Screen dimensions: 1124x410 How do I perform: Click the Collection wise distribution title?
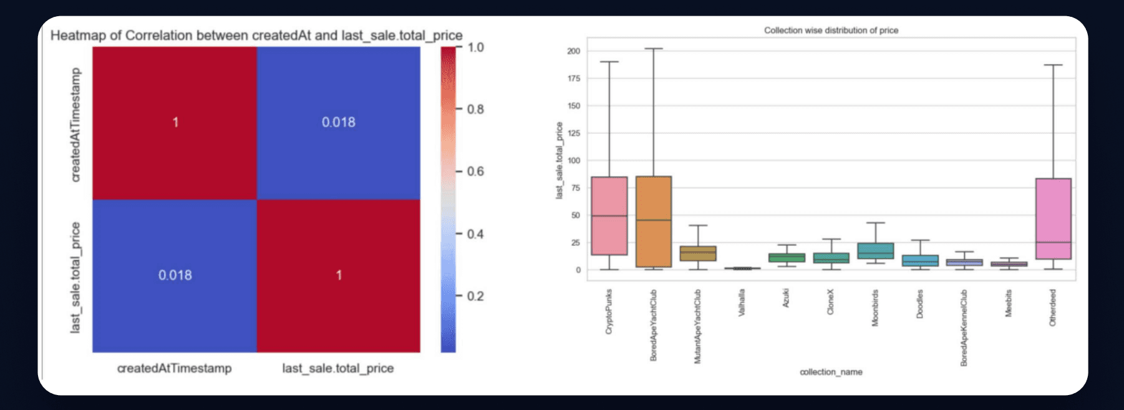831,30
